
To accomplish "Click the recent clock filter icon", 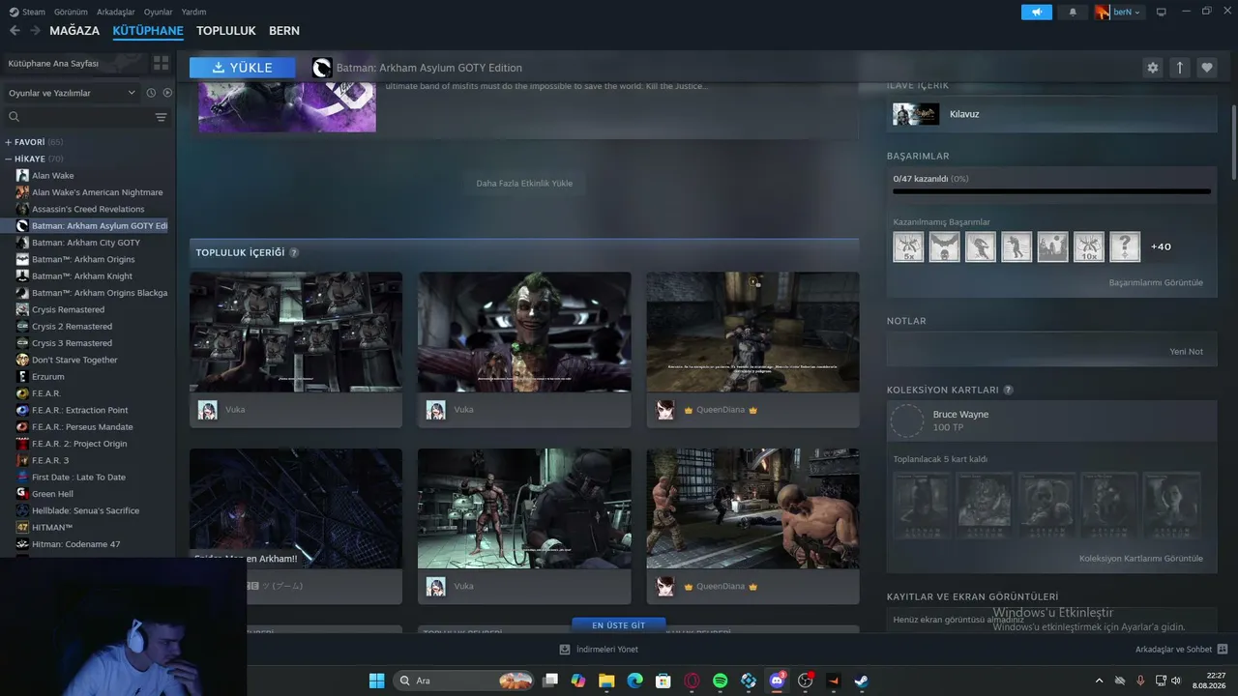I will click(151, 93).
